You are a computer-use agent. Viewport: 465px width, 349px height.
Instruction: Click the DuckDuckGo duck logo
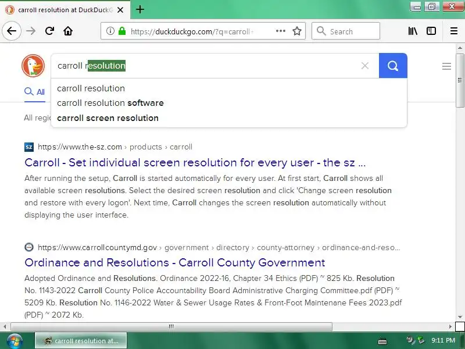coord(33,66)
